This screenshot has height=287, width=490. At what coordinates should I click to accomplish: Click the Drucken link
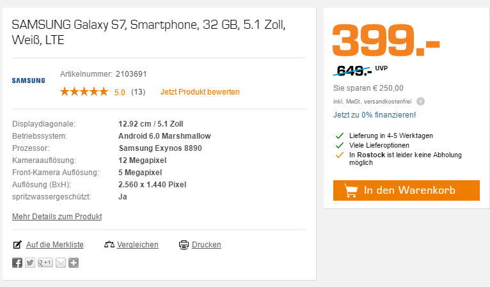206,245
